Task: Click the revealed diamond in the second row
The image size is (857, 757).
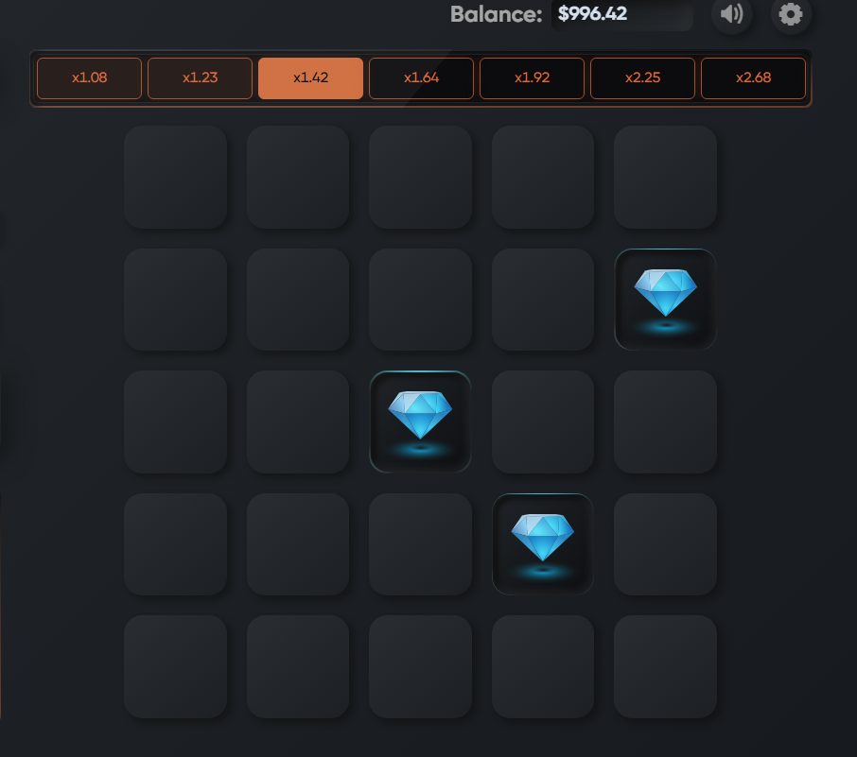Action: (x=665, y=300)
